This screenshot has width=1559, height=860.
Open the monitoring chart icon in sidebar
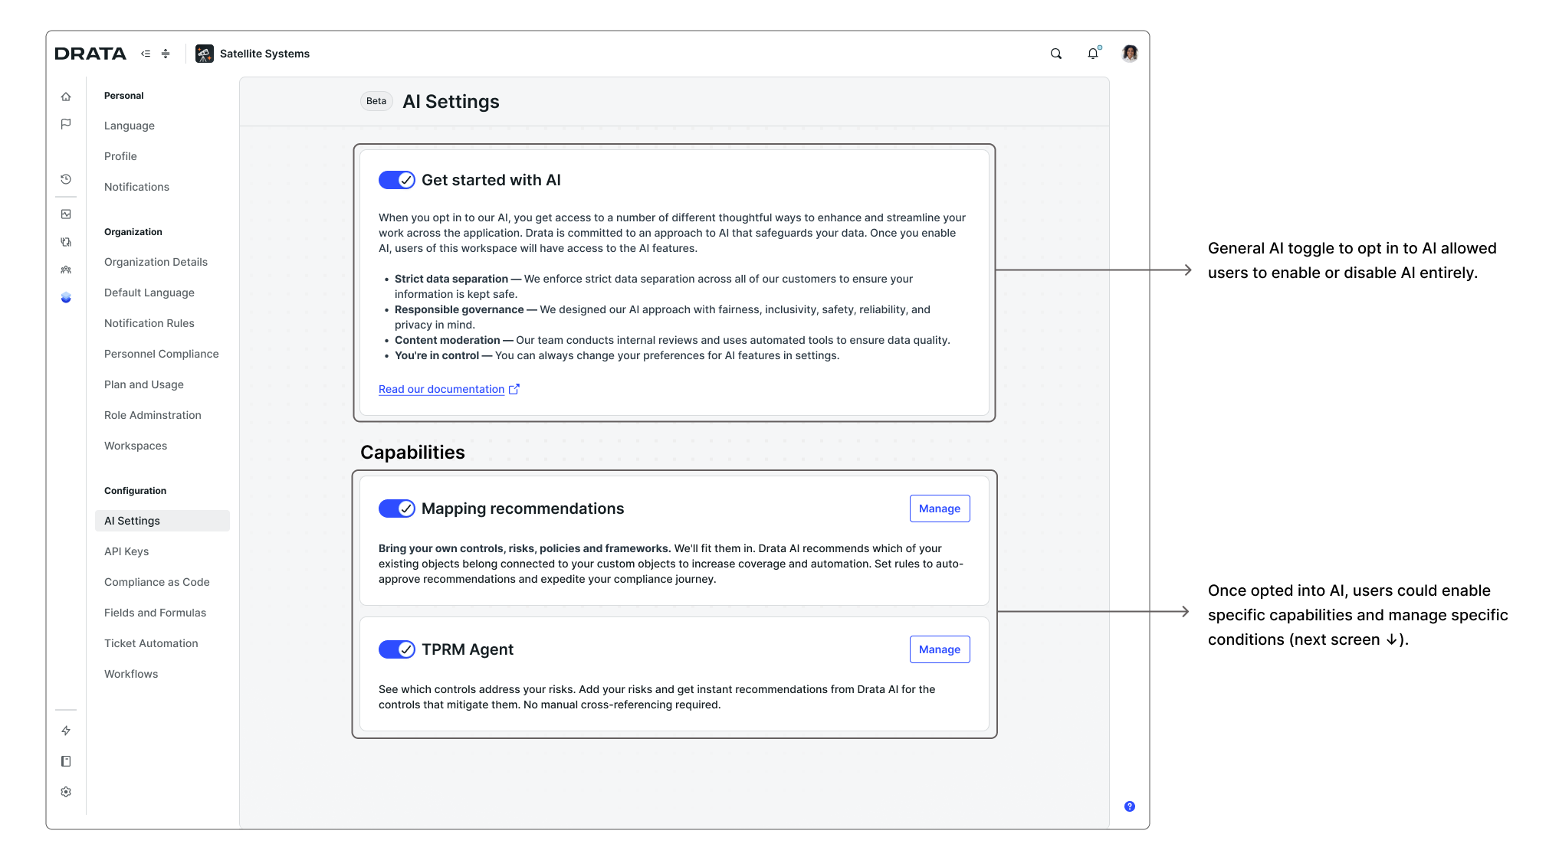click(x=66, y=214)
